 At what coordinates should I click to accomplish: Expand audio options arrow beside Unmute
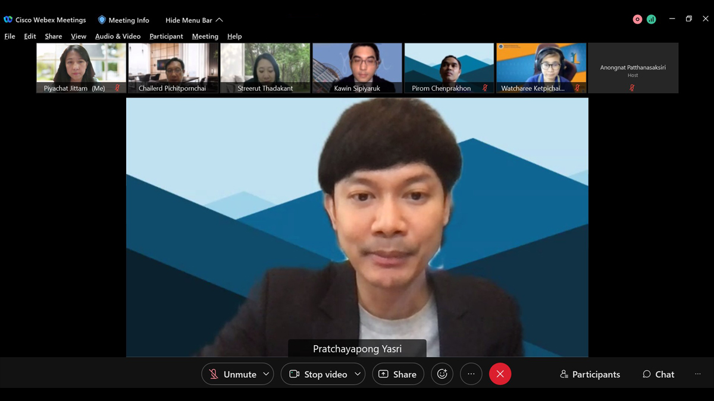point(266,374)
